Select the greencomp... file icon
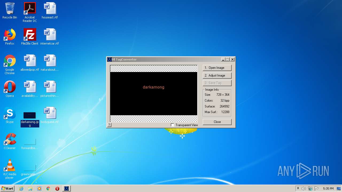The width and height of the screenshot is (342, 192). click(30, 170)
